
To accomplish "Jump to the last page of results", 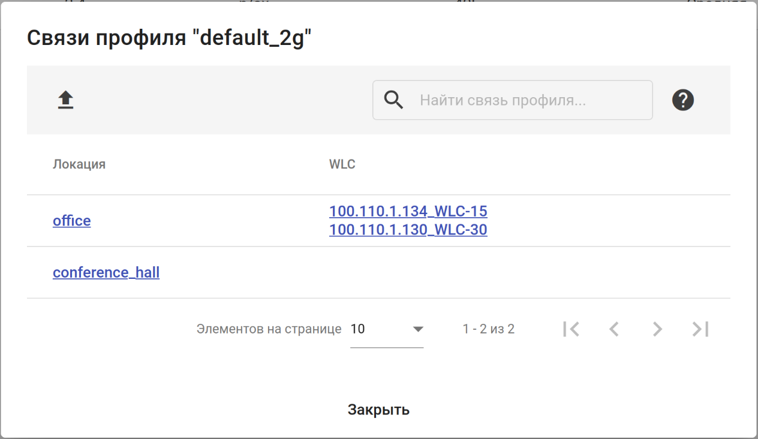I will tap(700, 329).
